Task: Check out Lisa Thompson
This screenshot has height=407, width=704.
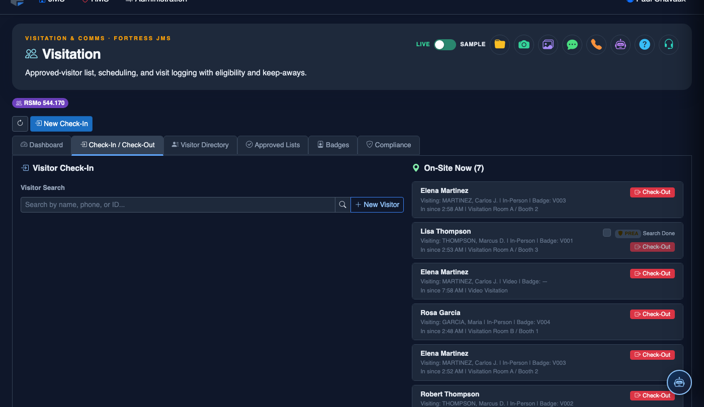Action: (652, 247)
